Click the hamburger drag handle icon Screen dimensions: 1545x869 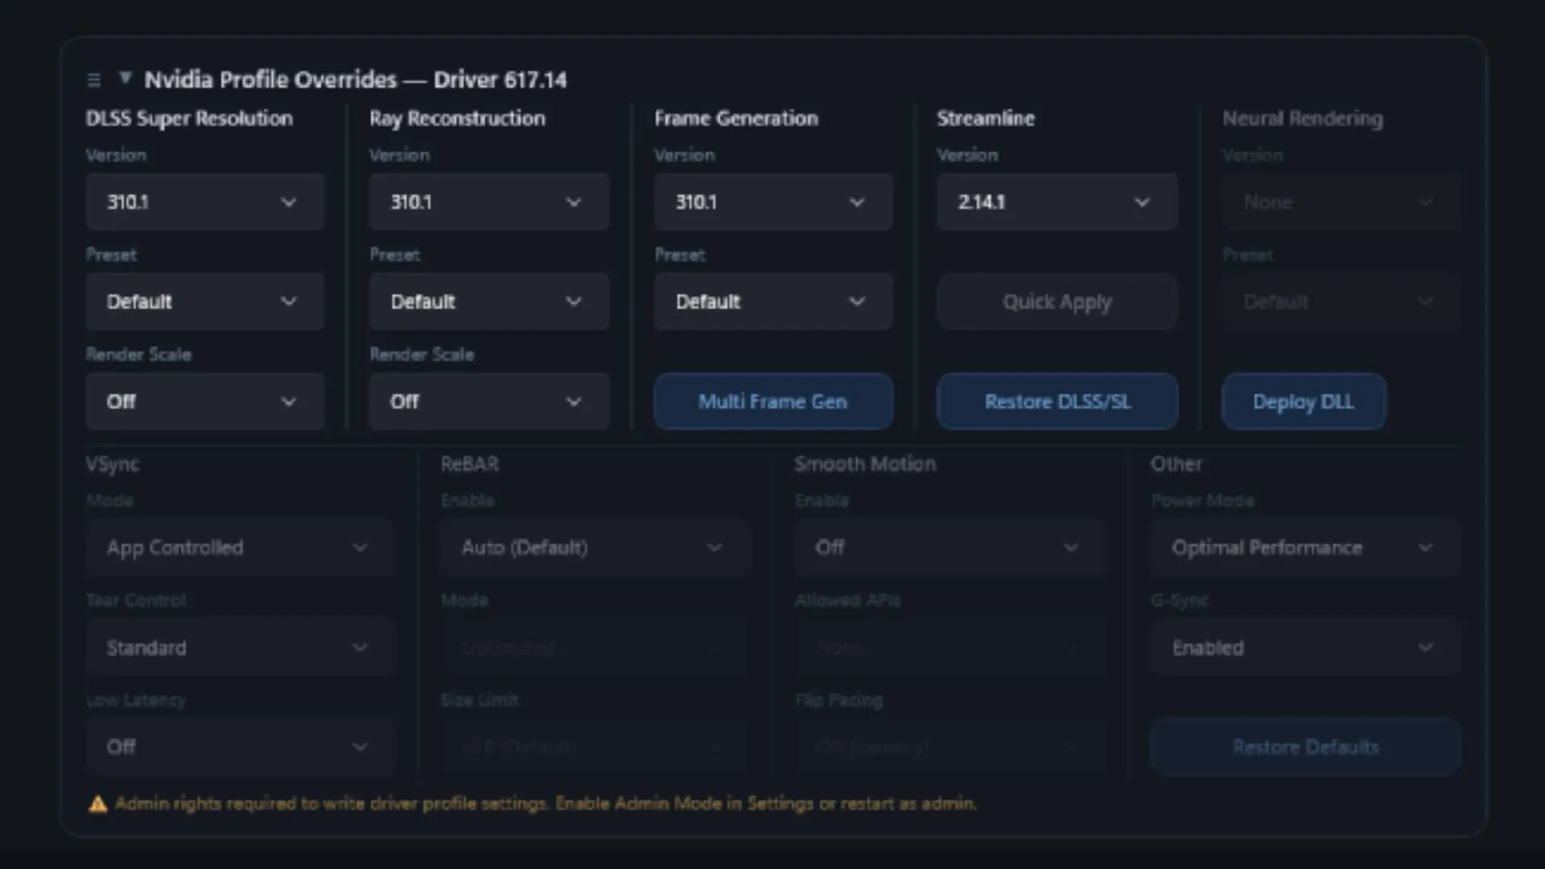[93, 80]
